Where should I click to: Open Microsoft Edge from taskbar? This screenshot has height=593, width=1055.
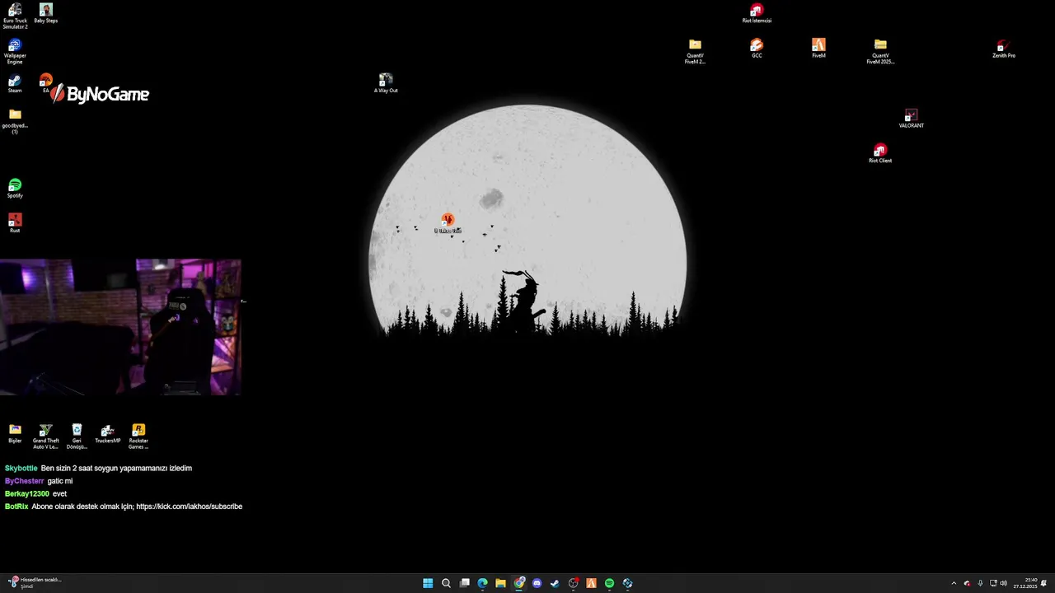pos(482,583)
